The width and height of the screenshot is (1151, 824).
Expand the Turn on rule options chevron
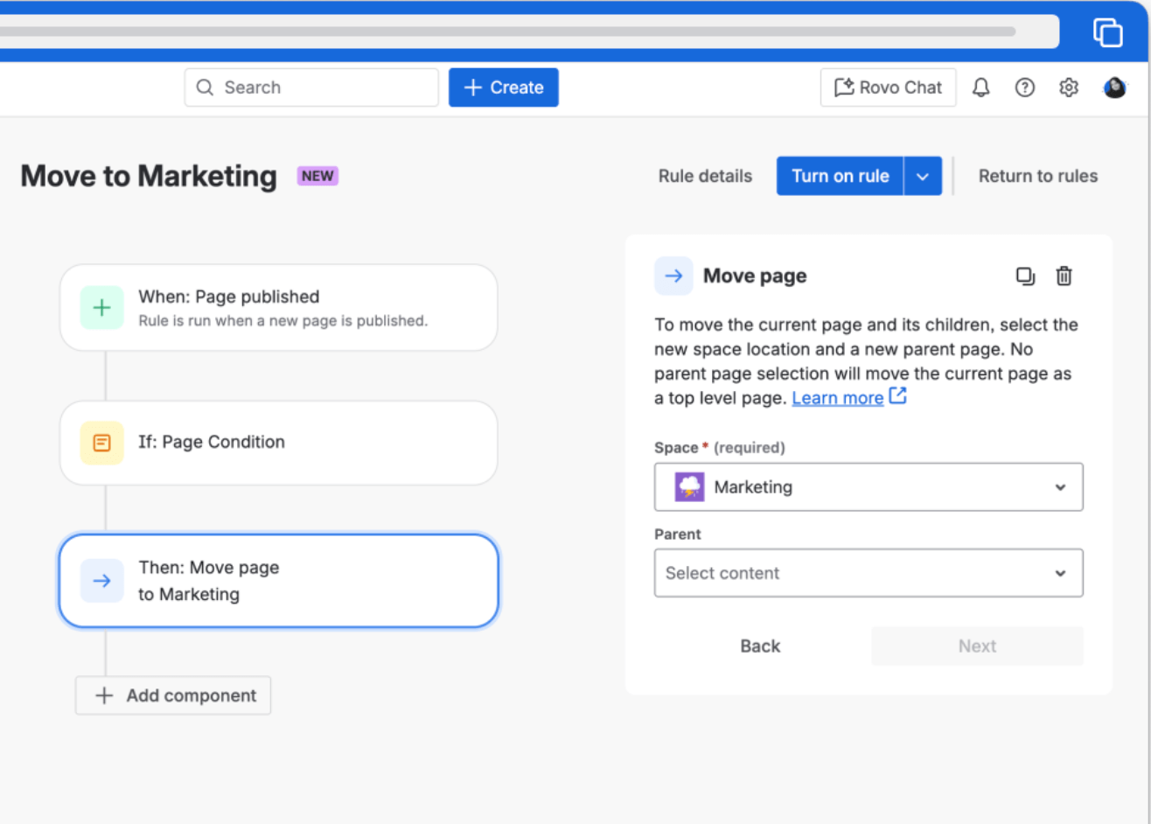(923, 176)
